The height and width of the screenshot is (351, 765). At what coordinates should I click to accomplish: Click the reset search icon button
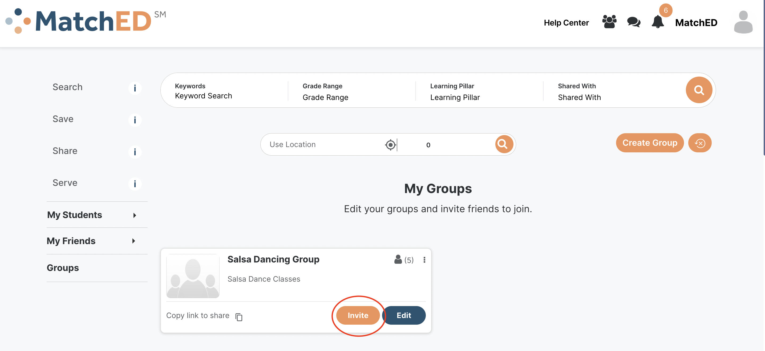(x=700, y=143)
